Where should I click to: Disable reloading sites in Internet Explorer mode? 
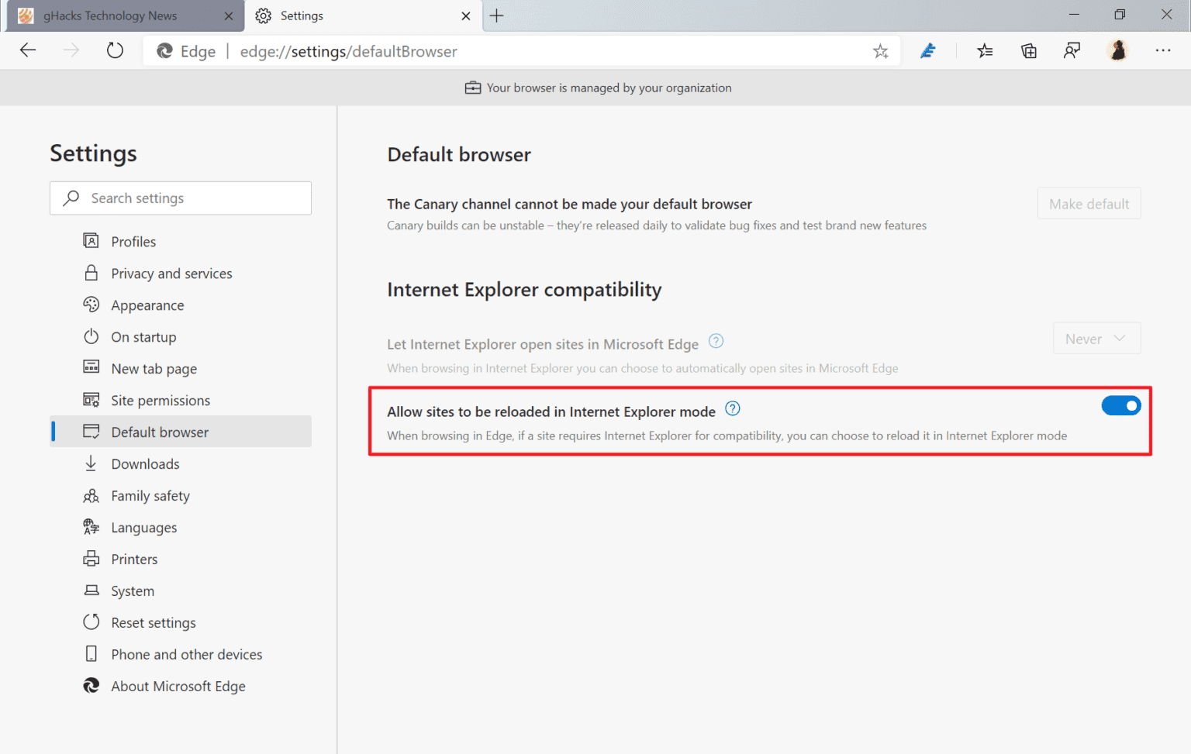click(x=1121, y=405)
